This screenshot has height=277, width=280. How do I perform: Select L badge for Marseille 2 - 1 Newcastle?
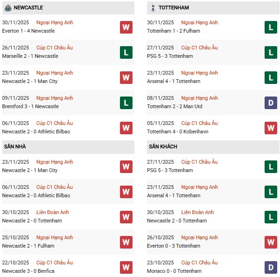coord(126,52)
